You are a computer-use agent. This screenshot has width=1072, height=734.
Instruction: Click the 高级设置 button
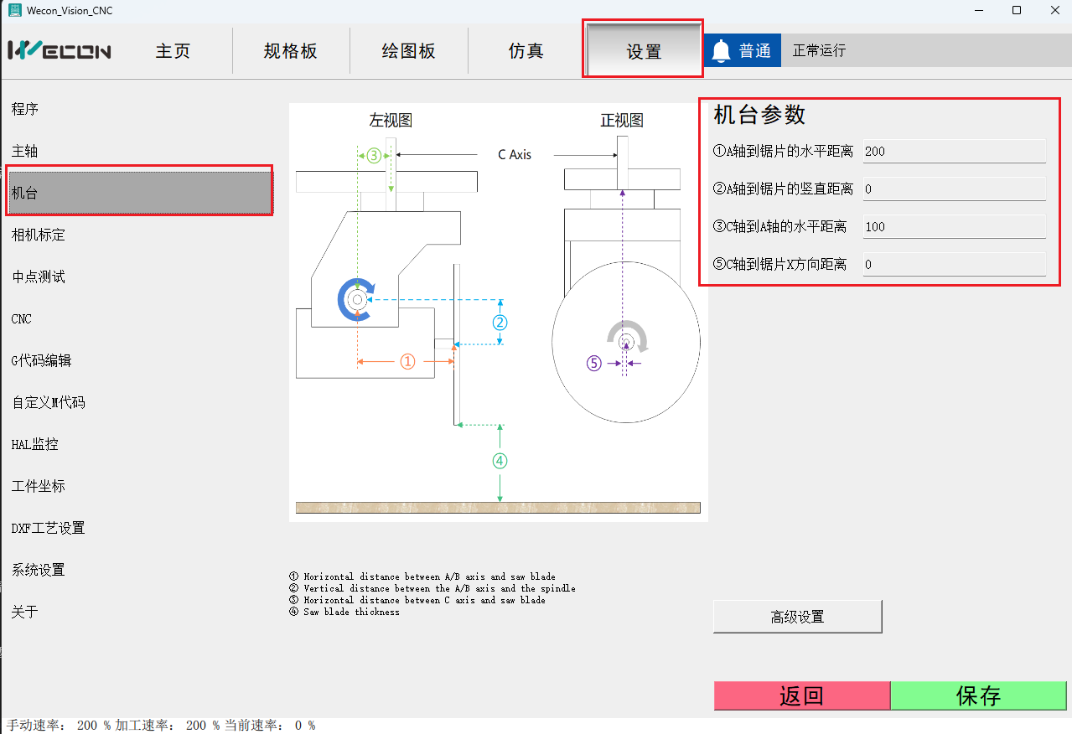pyautogui.click(x=797, y=617)
